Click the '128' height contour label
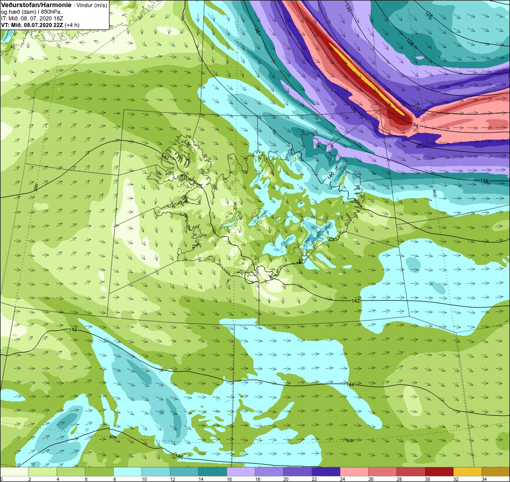510x482 pixels. point(410,42)
